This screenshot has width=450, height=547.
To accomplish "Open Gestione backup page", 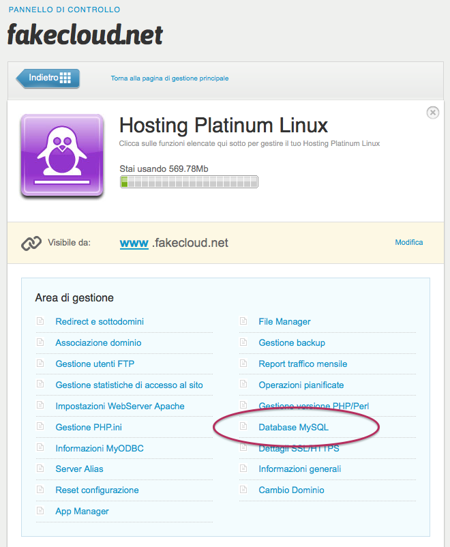I will pyautogui.click(x=292, y=342).
